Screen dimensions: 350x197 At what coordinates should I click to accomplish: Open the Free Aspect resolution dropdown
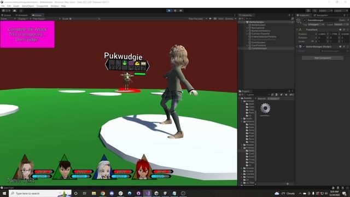(46, 19)
